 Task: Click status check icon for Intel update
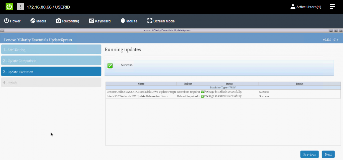[x=202, y=96]
